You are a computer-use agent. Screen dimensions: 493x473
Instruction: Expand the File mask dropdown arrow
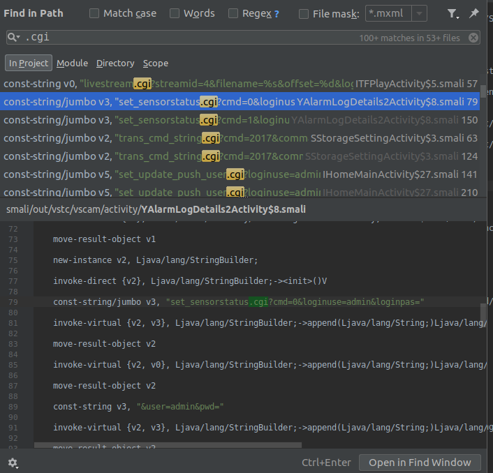[419, 13]
